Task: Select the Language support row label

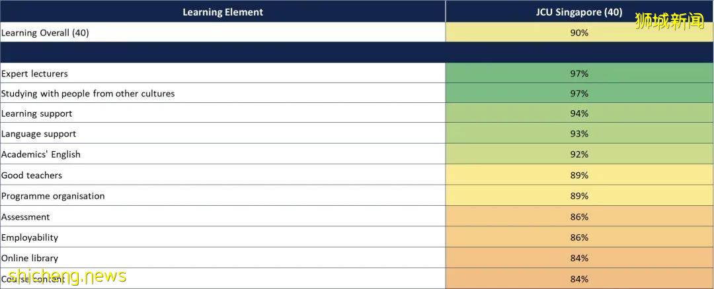Action: 39,134
